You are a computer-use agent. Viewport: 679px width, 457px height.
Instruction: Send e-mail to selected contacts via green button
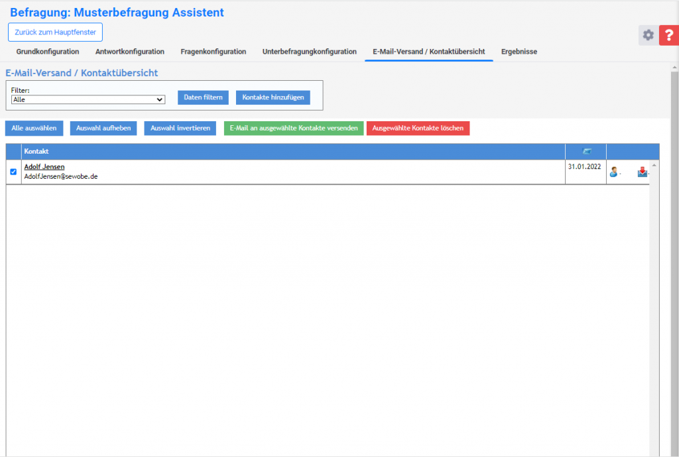pos(294,128)
